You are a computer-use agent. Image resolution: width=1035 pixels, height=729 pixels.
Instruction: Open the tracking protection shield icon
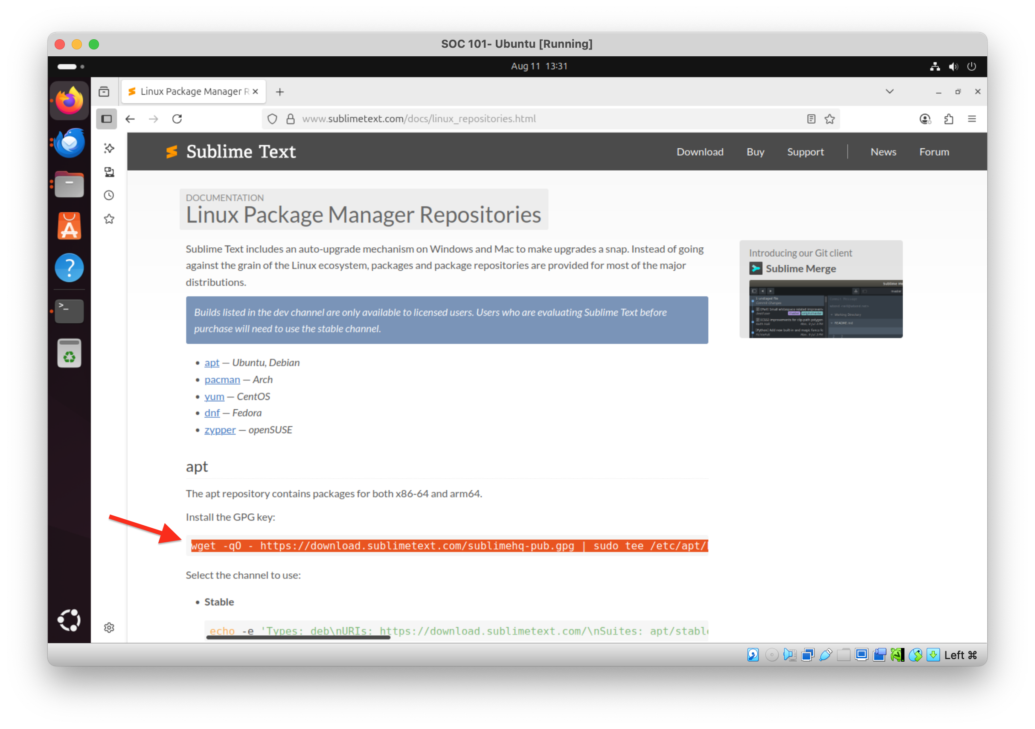click(272, 119)
